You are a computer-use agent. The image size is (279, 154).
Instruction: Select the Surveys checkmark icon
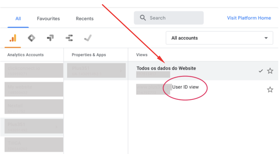click(x=88, y=38)
